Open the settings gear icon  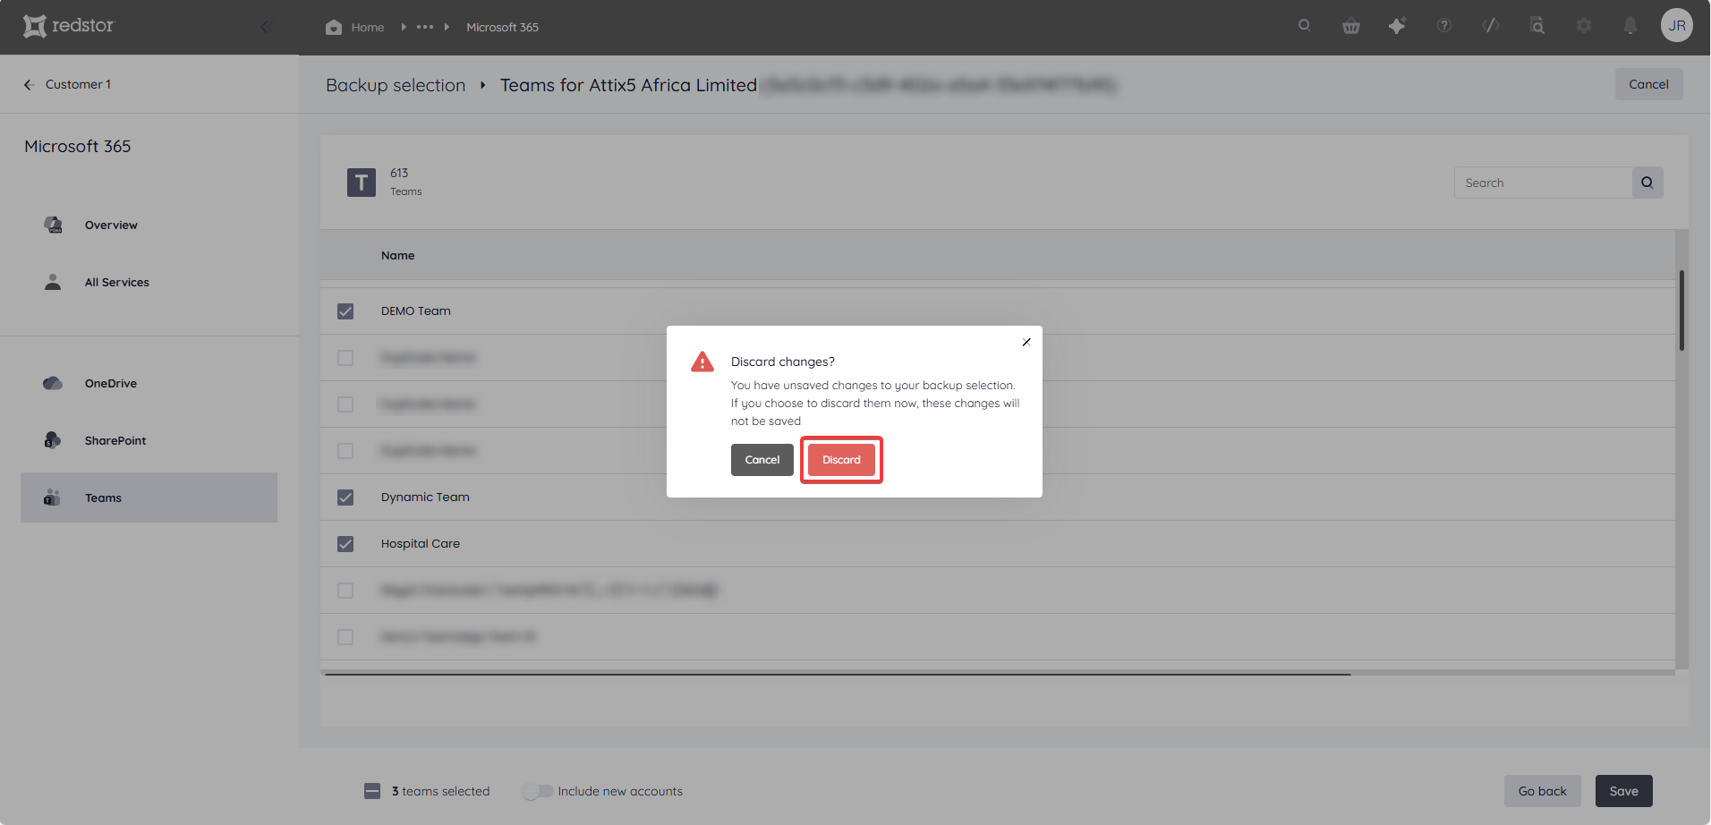(x=1584, y=25)
